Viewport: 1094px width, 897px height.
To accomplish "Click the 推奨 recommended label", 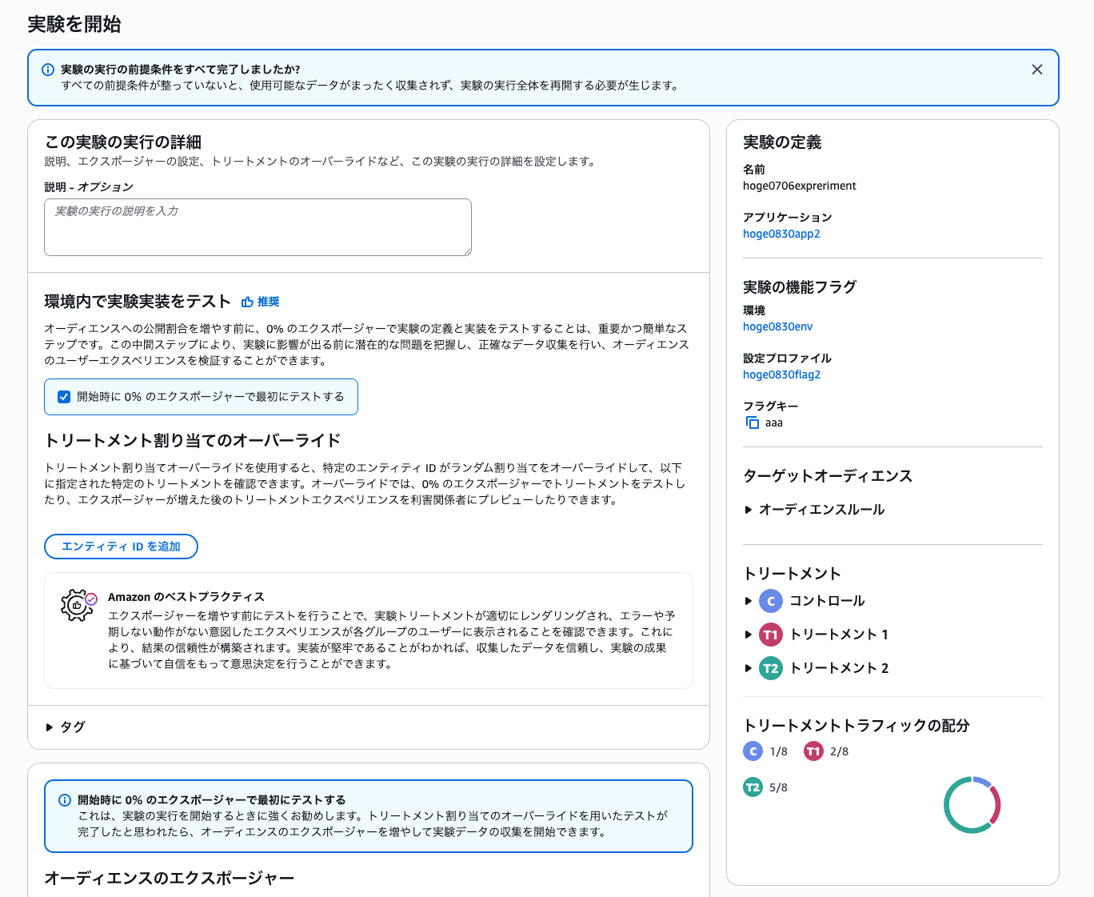I will pos(269,302).
